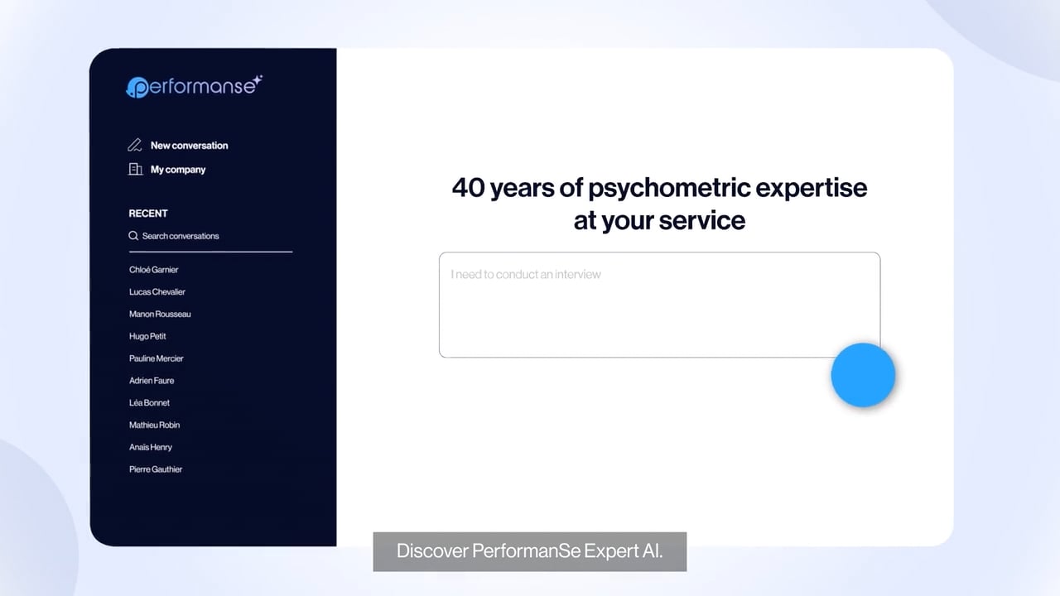Image resolution: width=1060 pixels, height=596 pixels.
Task: Select the Mathieu Robin conversation
Action: pos(154,425)
